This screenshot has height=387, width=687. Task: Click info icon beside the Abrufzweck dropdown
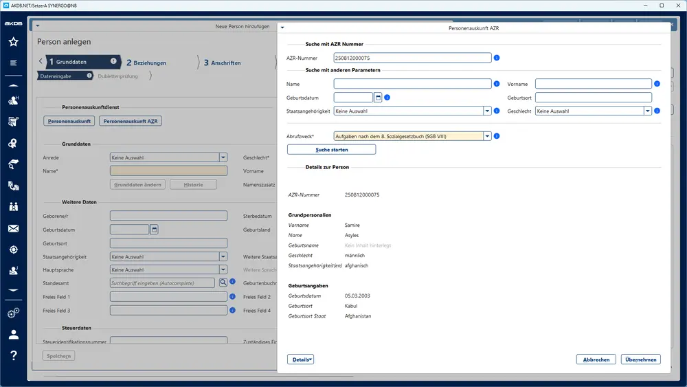pyautogui.click(x=497, y=136)
